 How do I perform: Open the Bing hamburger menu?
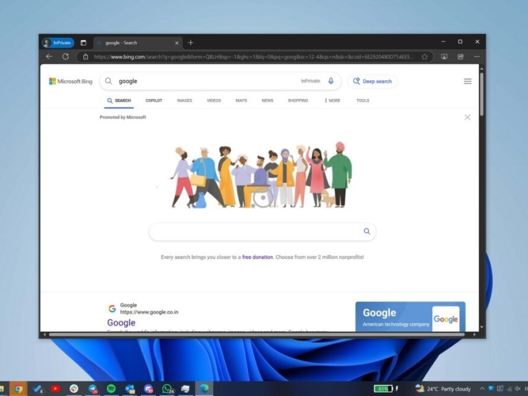click(467, 82)
